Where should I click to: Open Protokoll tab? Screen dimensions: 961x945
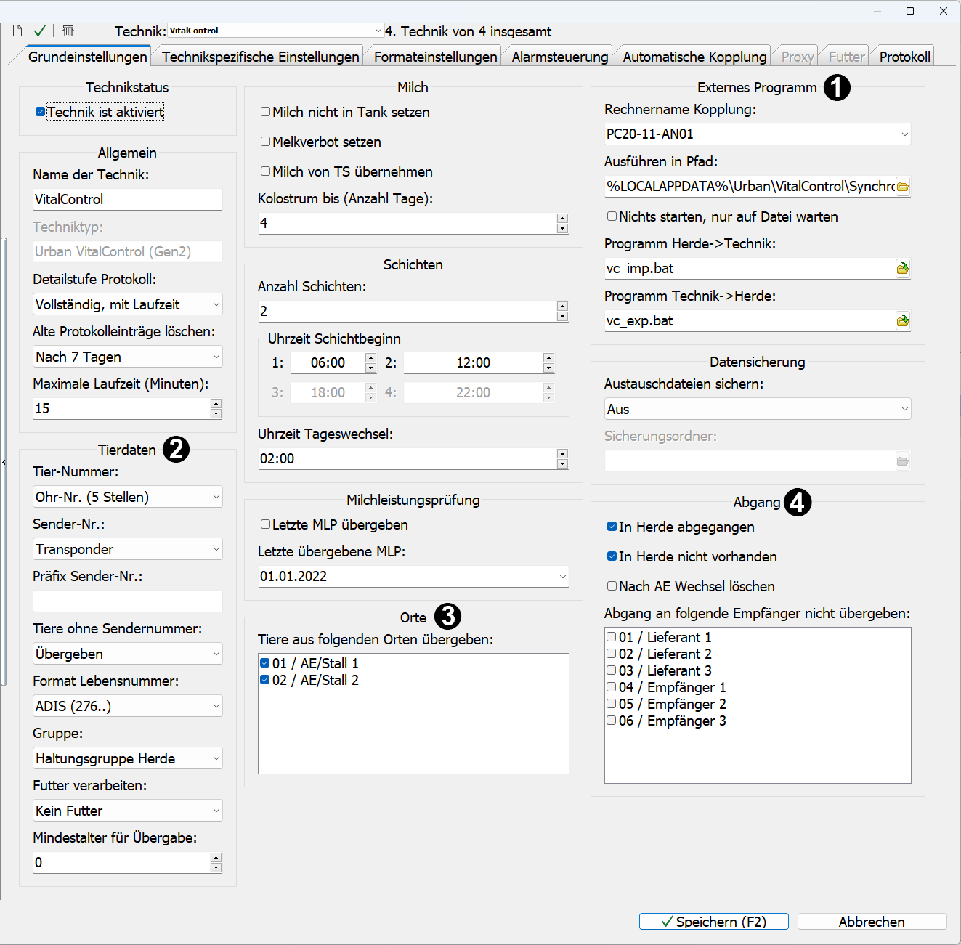tap(904, 57)
